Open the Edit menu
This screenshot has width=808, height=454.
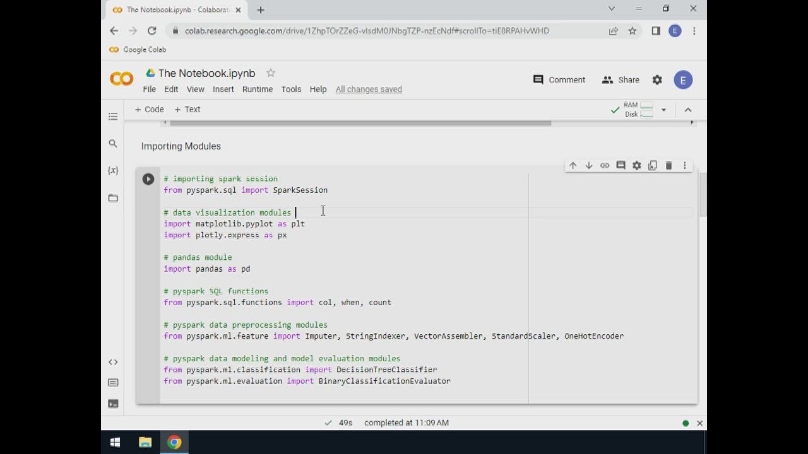[x=171, y=89]
